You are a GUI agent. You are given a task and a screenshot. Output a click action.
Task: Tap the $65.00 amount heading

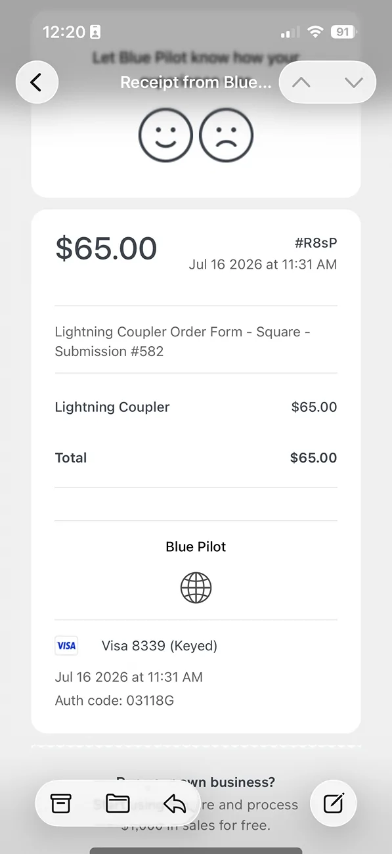[106, 248]
